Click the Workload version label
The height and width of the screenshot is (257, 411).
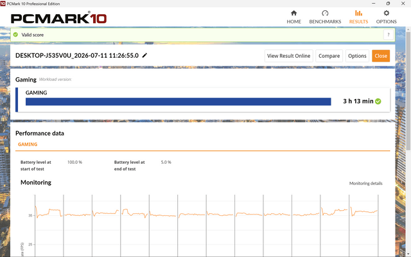click(55, 80)
